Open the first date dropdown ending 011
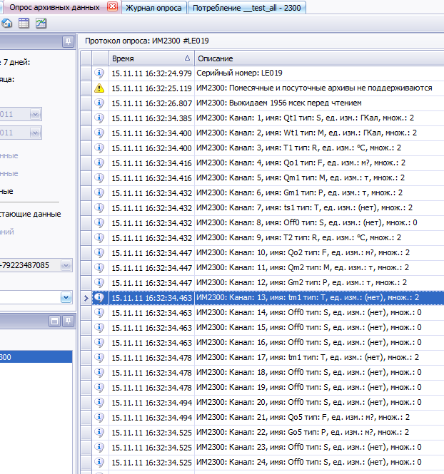The width and height of the screenshot is (444, 474). (x=35, y=114)
